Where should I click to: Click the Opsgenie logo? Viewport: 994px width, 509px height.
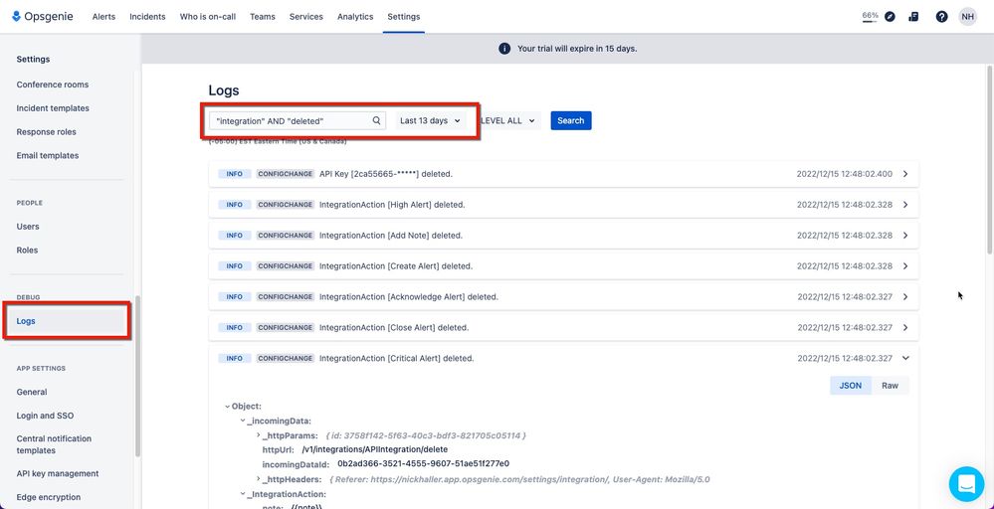click(43, 17)
